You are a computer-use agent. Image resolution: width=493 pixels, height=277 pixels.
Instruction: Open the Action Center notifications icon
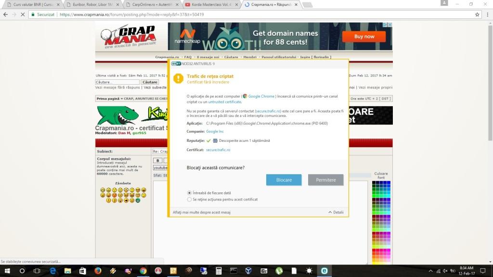click(483, 271)
